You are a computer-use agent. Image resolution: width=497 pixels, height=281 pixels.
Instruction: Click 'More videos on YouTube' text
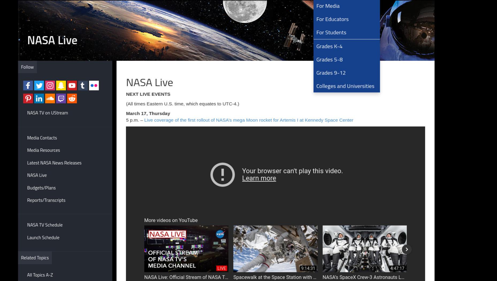(x=171, y=220)
